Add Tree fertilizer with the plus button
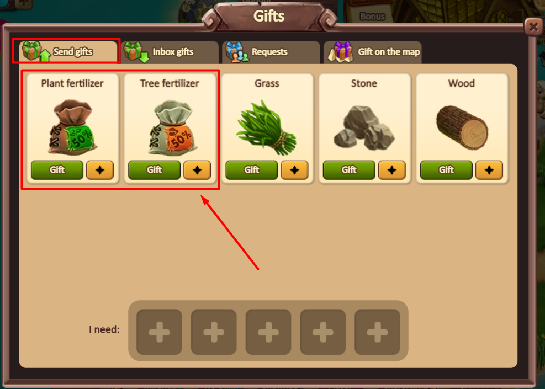 point(197,170)
